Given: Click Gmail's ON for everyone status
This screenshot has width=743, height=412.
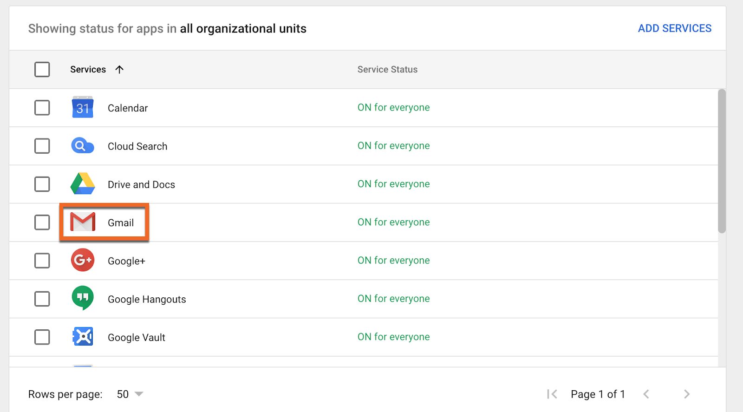Looking at the screenshot, I should click(393, 222).
